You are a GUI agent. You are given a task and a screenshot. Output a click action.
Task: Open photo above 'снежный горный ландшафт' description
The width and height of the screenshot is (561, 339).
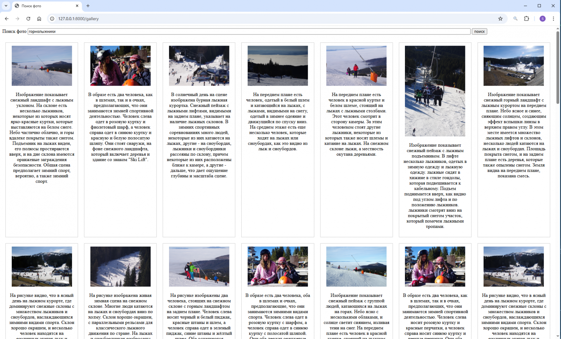[x=514, y=66]
